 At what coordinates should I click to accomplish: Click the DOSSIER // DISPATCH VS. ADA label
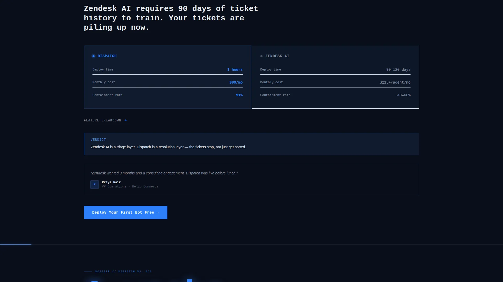pyautogui.click(x=123, y=272)
